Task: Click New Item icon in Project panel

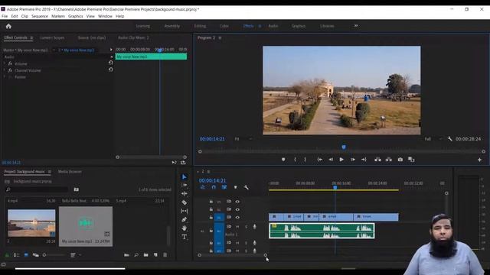Action: click(x=155, y=254)
